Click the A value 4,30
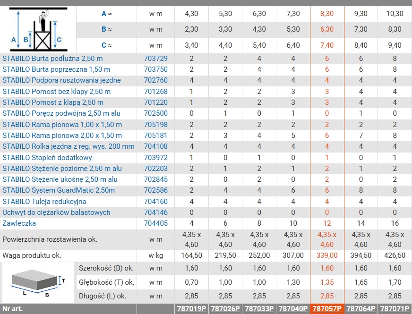Screen dimensions: 412x314 tap(191, 13)
